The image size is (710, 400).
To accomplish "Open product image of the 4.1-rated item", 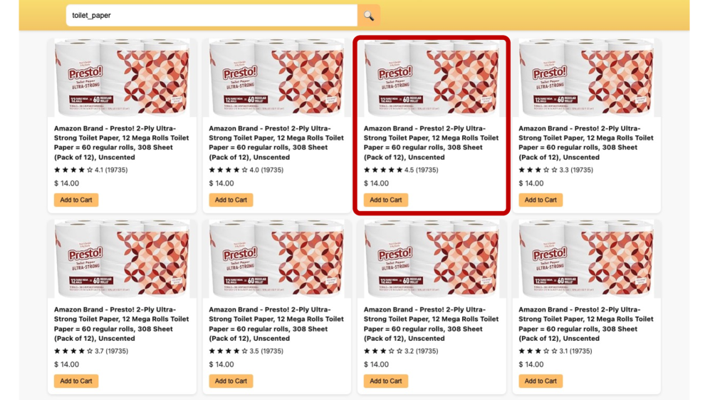I will pyautogui.click(x=122, y=78).
